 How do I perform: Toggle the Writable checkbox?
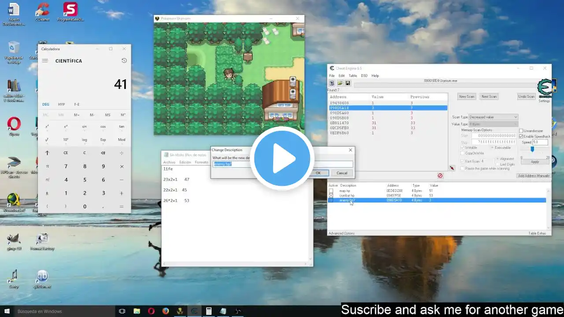463,147
